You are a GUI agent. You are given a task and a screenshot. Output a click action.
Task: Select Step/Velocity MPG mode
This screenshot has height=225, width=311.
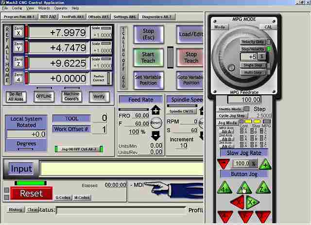coord(253,49)
